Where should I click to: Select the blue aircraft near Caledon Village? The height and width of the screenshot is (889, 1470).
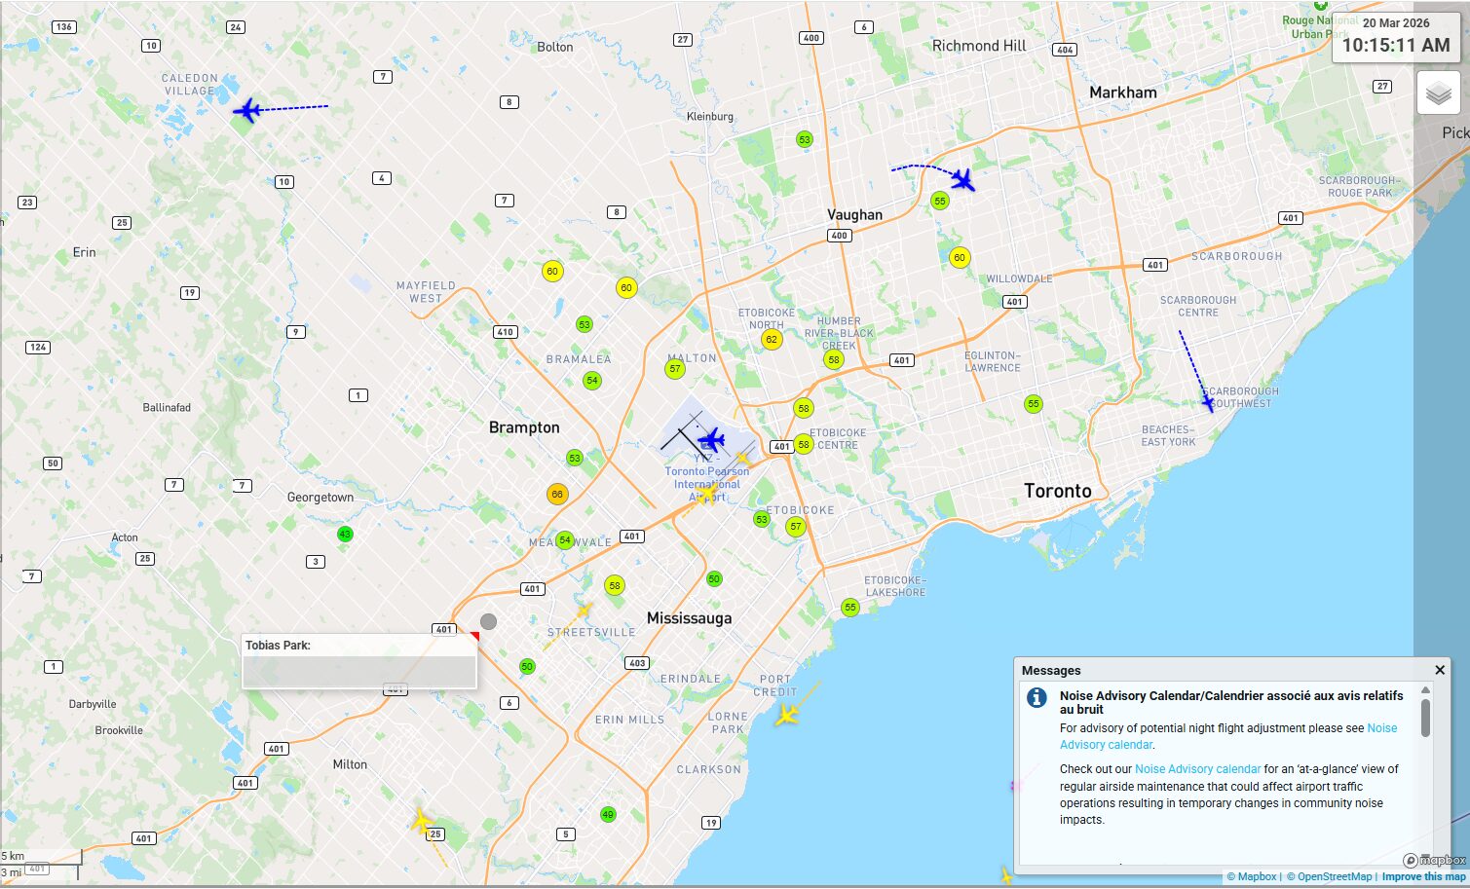point(248,110)
